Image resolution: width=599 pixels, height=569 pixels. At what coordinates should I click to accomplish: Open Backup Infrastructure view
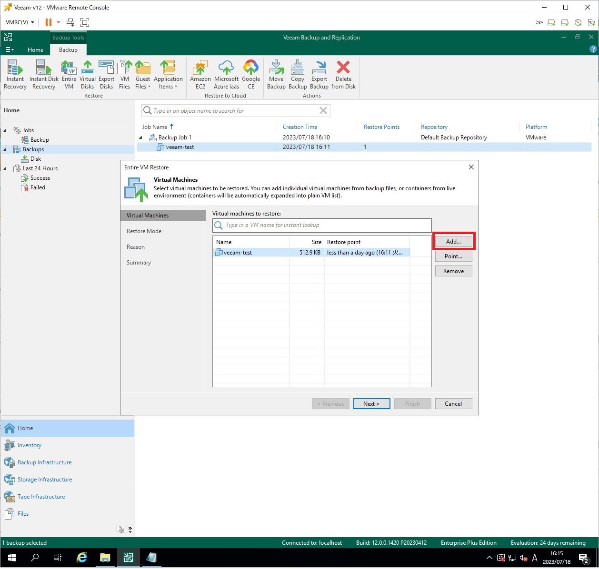pyautogui.click(x=44, y=462)
